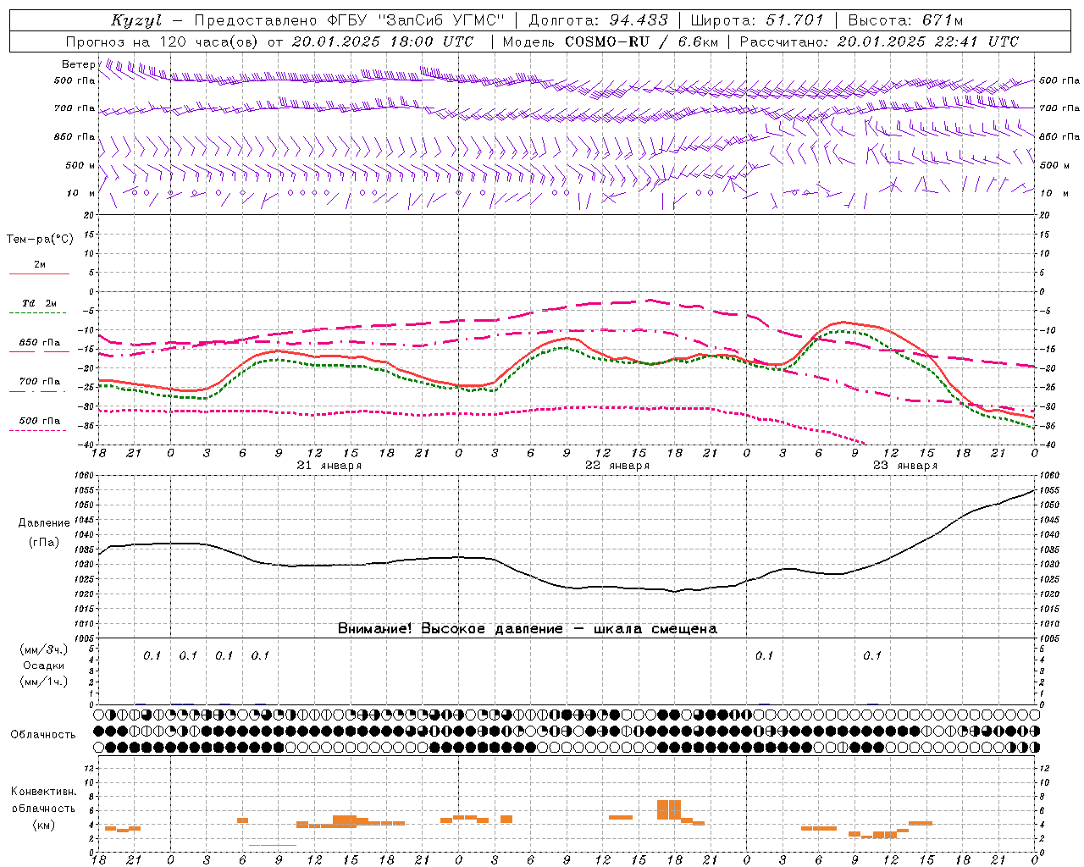Click the "Ветер" wind panel label
The image size is (1084, 867).
pyautogui.click(x=78, y=64)
